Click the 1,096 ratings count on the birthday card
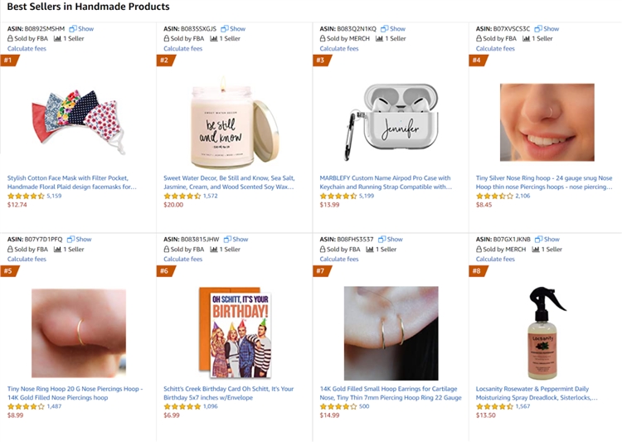622x442 pixels. (211, 406)
